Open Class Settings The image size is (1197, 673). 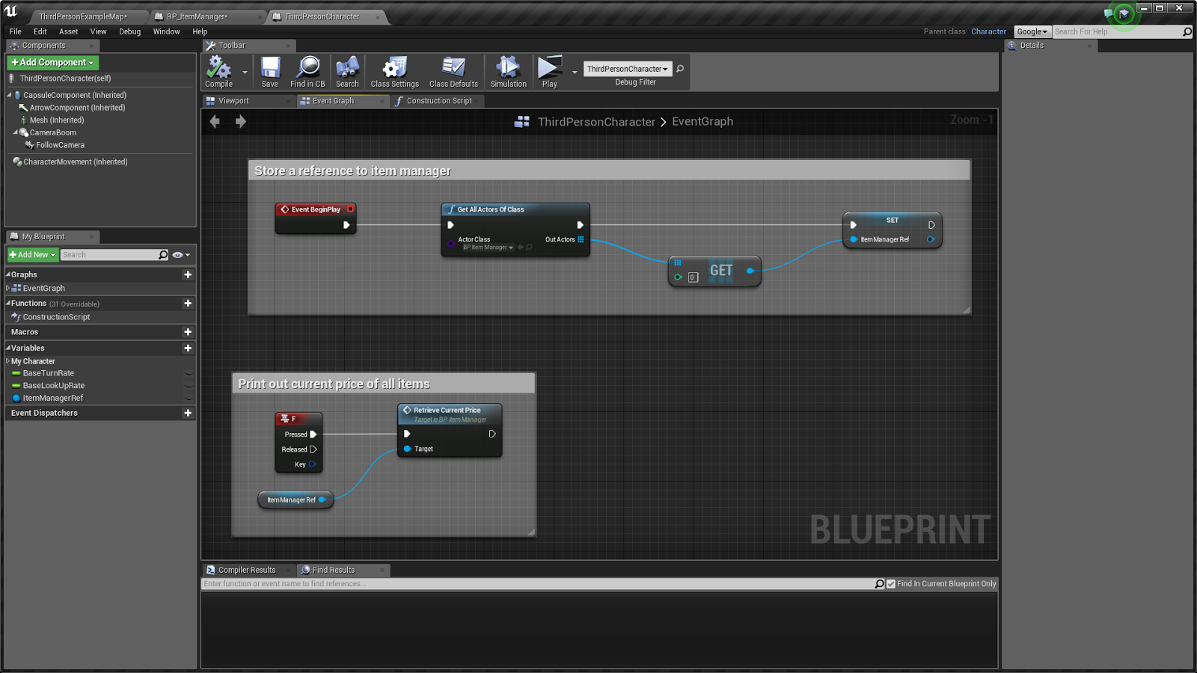coord(394,71)
